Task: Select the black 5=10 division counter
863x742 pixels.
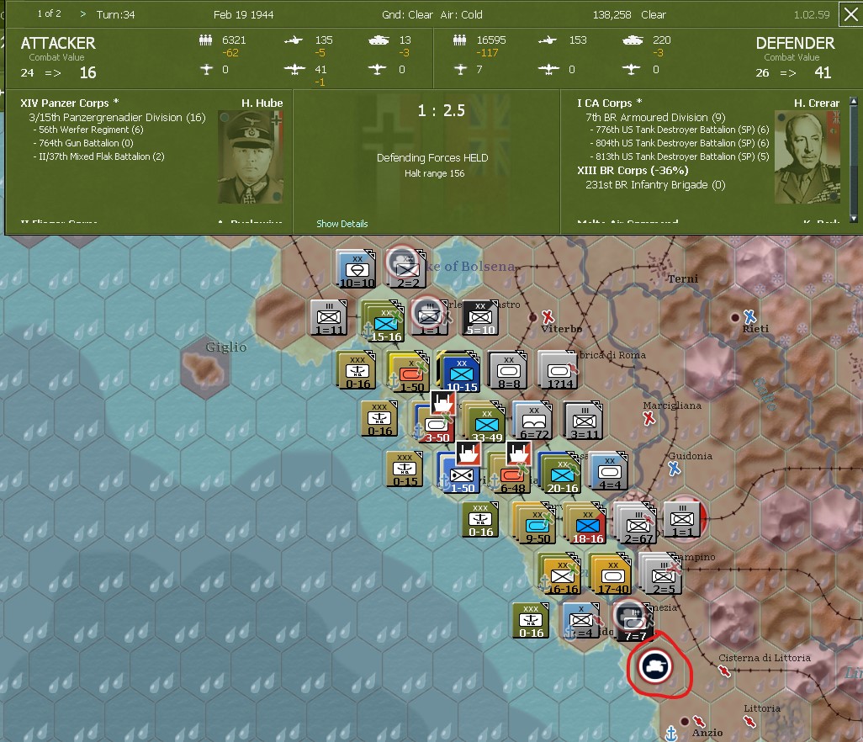Action: [x=480, y=318]
